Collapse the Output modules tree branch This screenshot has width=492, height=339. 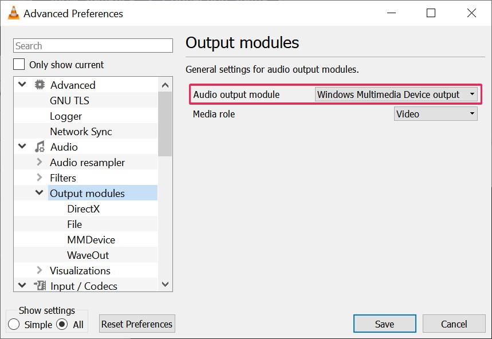(x=38, y=193)
